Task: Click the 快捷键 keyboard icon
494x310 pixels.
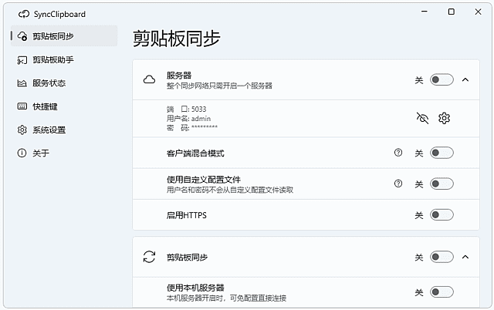Action: click(22, 106)
